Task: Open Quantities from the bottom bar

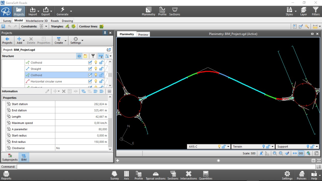Action: coord(206,174)
